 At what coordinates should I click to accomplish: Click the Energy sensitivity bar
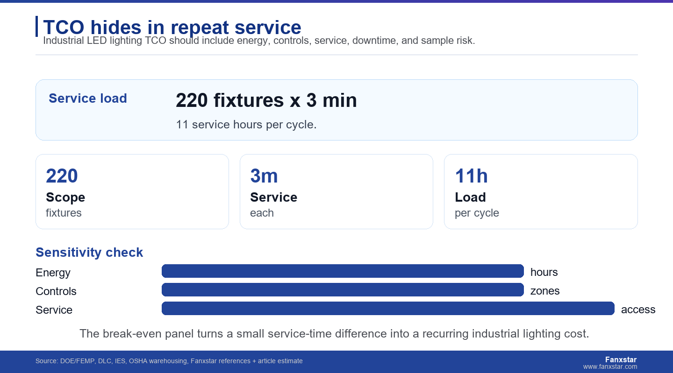coord(343,271)
